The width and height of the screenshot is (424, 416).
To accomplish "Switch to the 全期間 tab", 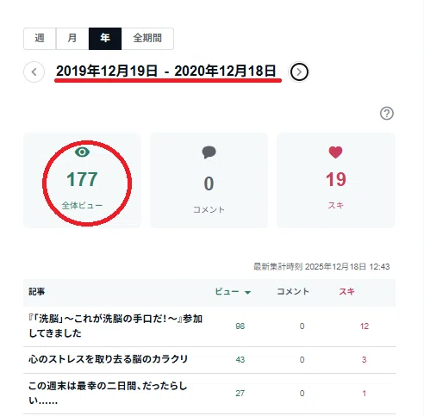I will (x=147, y=39).
